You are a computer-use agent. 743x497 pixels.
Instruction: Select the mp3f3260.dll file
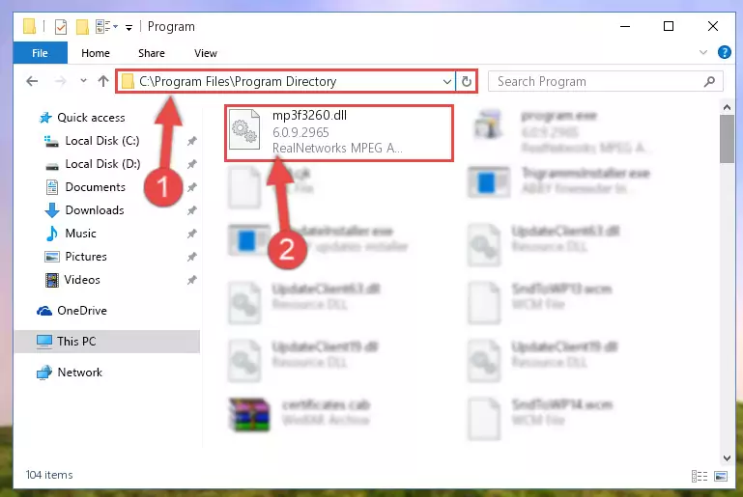[339, 133]
